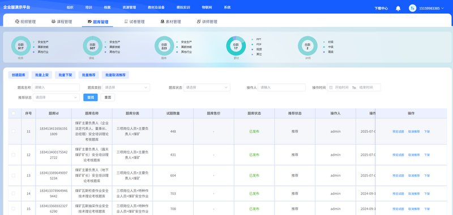Open the 档案 top menu
Image resolution: width=453 pixels, height=215 pixels.
[107, 8]
